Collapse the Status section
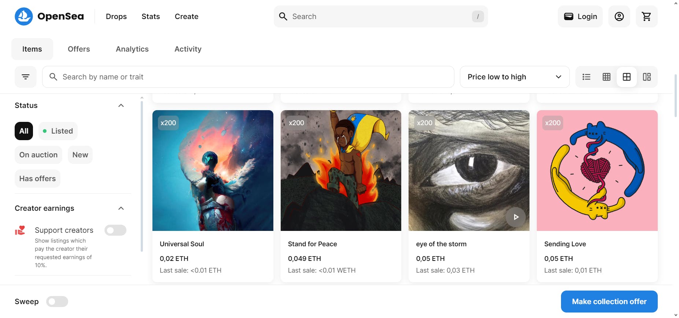679x318 pixels. click(x=121, y=105)
